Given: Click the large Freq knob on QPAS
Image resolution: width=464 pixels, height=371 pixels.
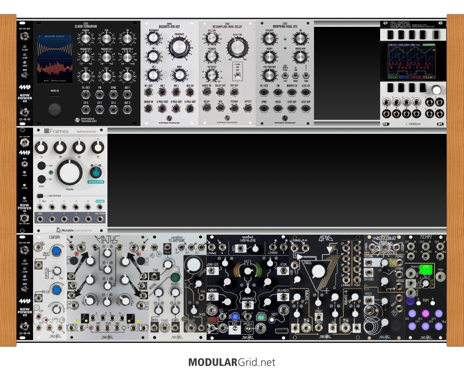Looking at the screenshot, I should pyautogui.click(x=319, y=271).
